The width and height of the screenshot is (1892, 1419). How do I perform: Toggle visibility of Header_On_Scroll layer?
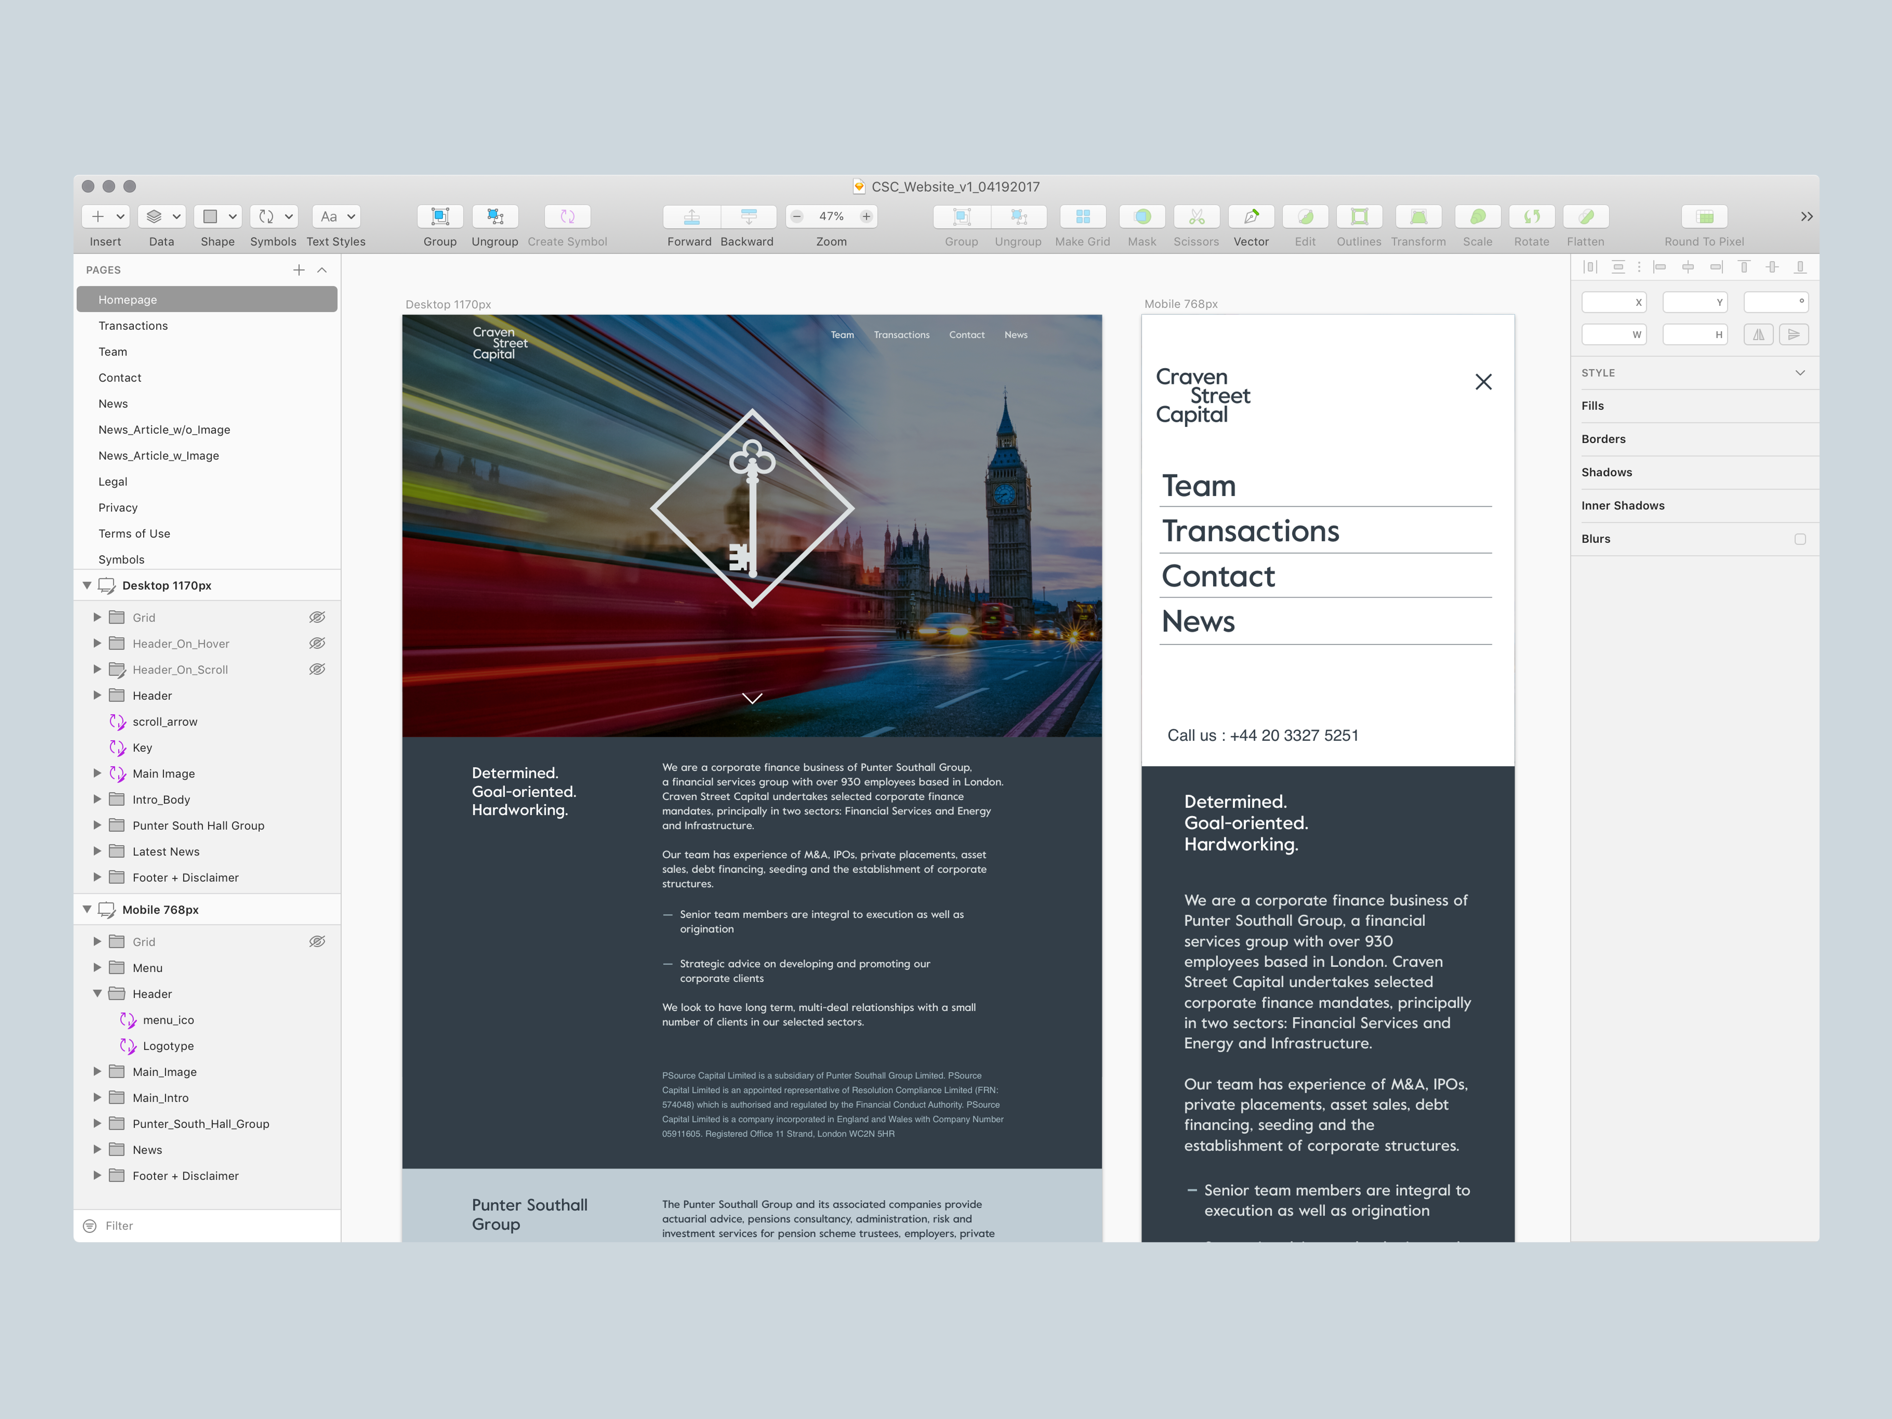(x=316, y=670)
